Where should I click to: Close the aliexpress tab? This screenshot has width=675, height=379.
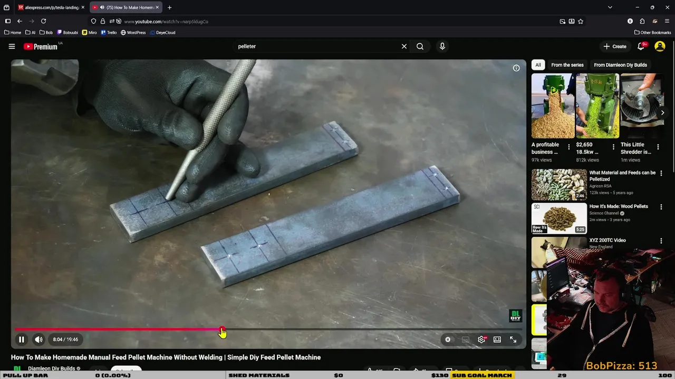83,7
